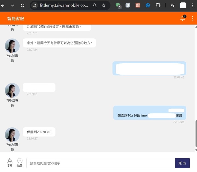Bookmark this page with star icon
The height and width of the screenshot is (172, 197).
pos(104,5)
